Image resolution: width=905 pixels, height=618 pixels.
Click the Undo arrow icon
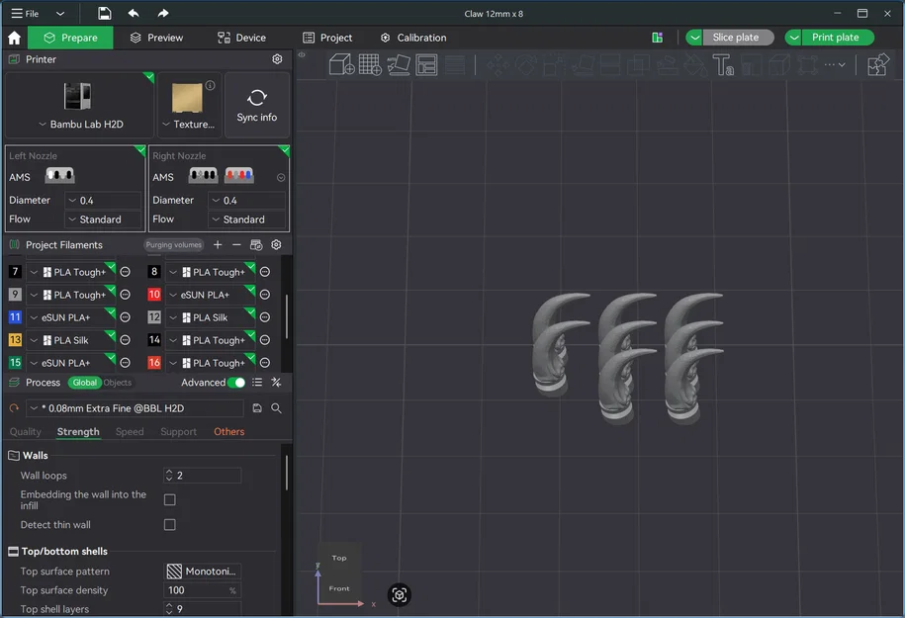click(x=134, y=13)
